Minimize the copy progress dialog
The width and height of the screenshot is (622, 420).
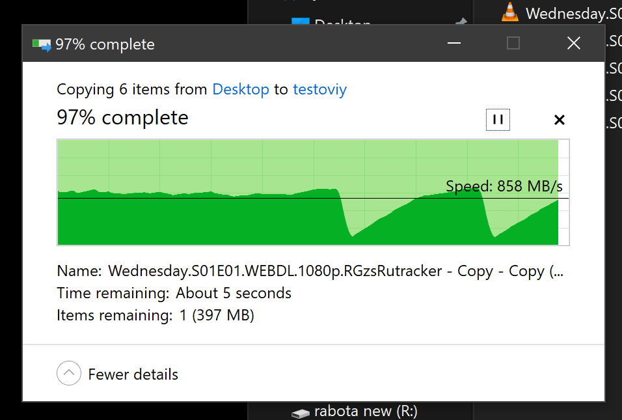[453, 43]
